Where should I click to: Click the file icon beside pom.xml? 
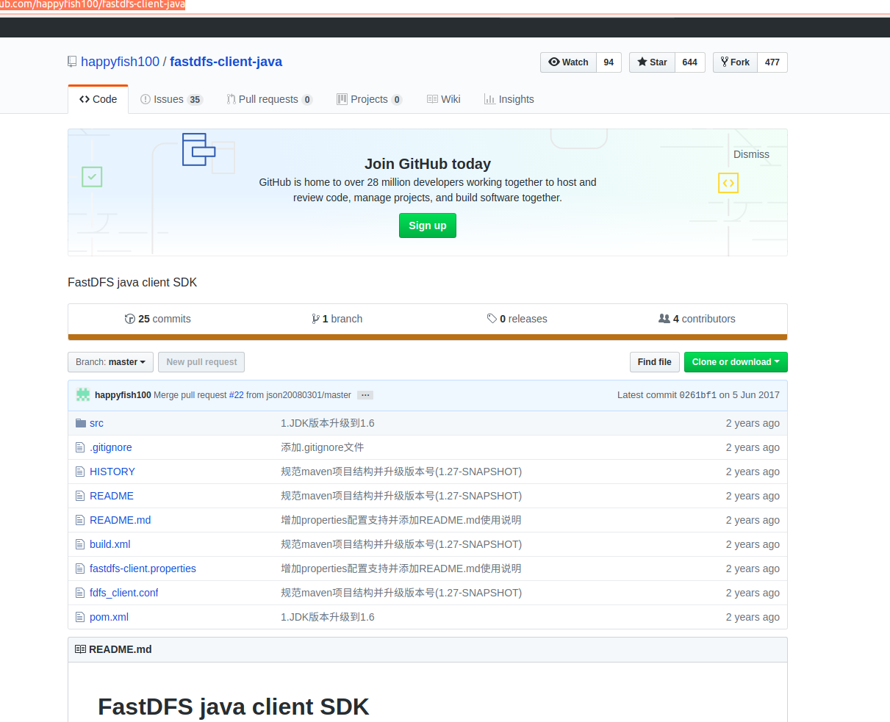click(x=80, y=617)
